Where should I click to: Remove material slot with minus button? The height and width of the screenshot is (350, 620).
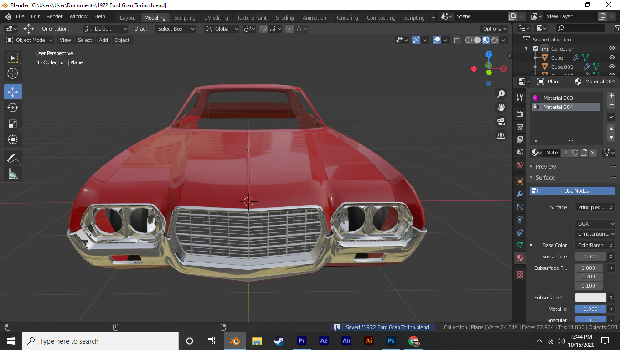point(612,105)
